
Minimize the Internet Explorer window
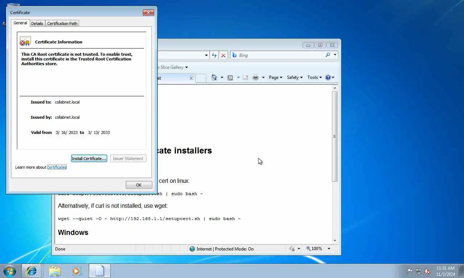tap(308, 45)
